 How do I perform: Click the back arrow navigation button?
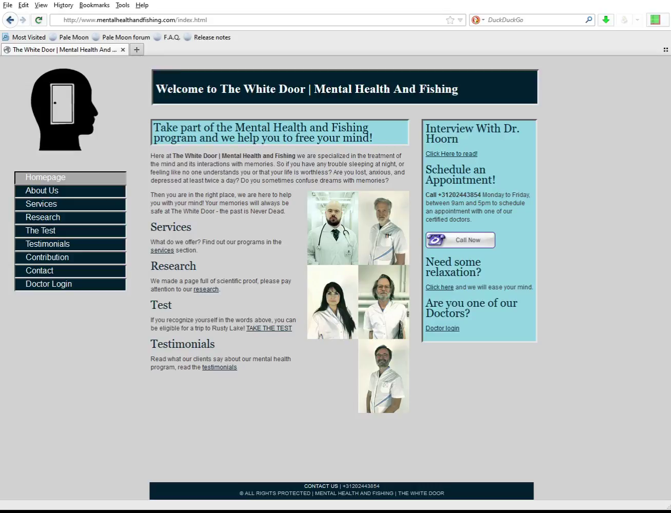[x=10, y=20]
